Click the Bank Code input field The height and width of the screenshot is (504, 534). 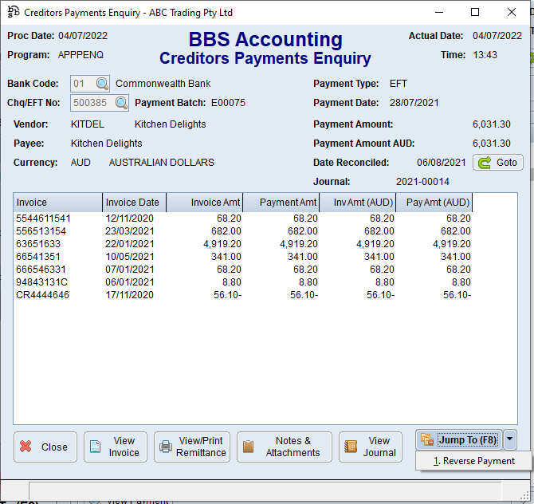pyautogui.click(x=80, y=84)
